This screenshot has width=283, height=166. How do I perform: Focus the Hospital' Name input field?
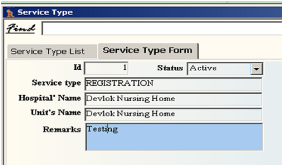173,99
